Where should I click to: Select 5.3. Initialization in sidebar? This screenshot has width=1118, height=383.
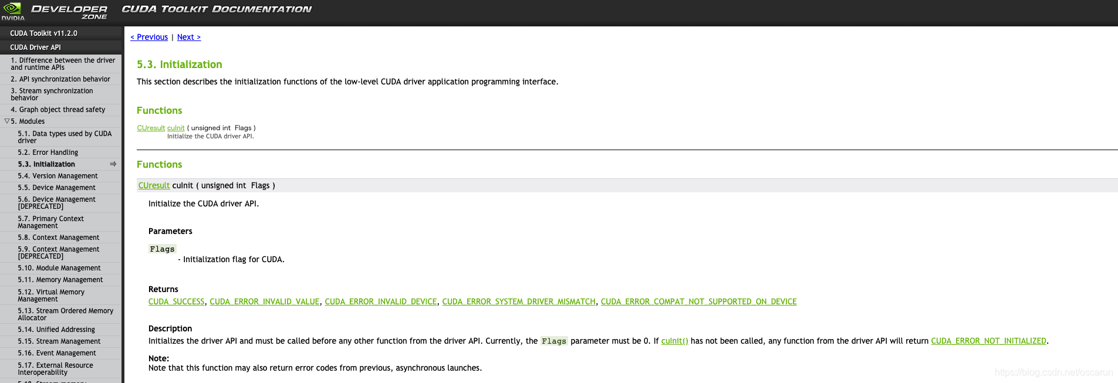46,164
